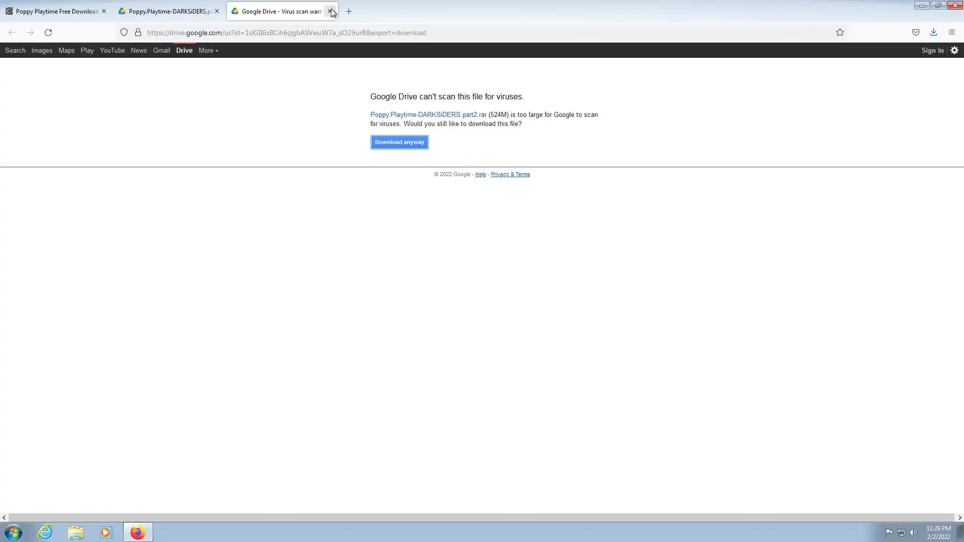Click the Download anyway button
The height and width of the screenshot is (542, 964).
click(x=399, y=142)
